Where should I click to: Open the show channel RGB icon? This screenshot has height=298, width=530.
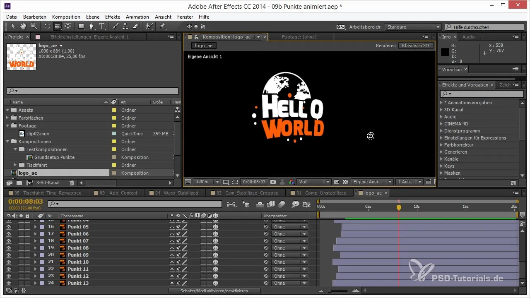click(291, 182)
